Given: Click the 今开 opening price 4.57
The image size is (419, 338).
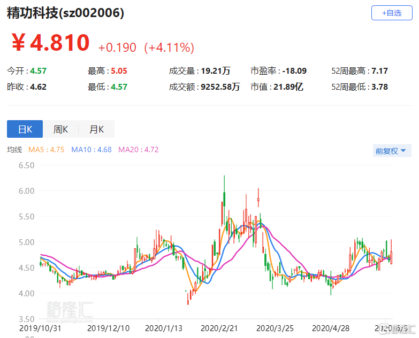Looking at the screenshot, I should (38, 71).
